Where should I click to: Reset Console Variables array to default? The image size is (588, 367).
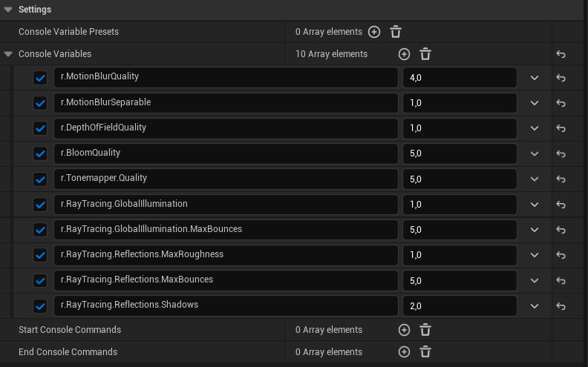561,54
